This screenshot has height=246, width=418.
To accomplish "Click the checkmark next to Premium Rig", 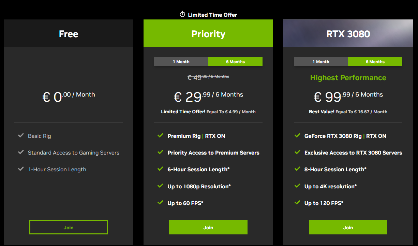I will point(160,135).
